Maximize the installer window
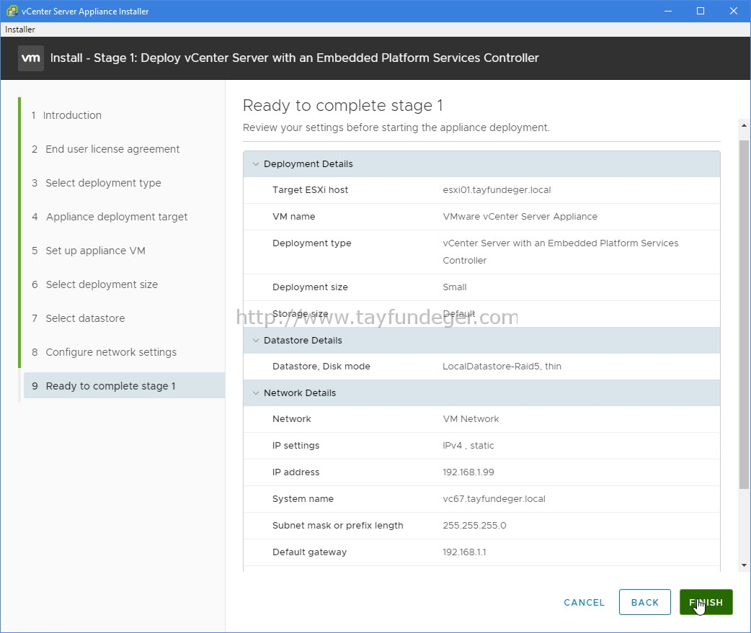 click(701, 11)
